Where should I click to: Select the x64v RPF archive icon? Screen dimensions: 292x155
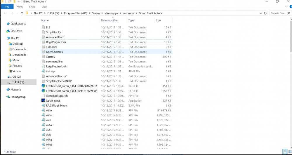pos(43,115)
